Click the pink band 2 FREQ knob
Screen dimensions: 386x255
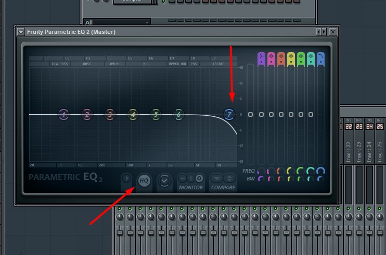pyautogui.click(x=271, y=171)
